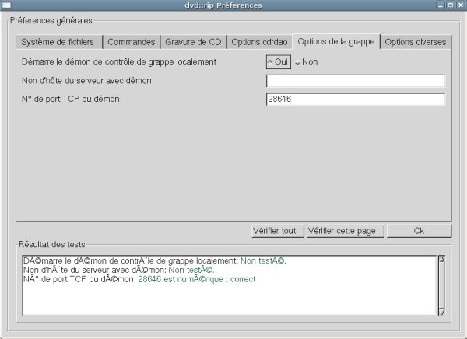Select the Oui radio option

(279, 62)
